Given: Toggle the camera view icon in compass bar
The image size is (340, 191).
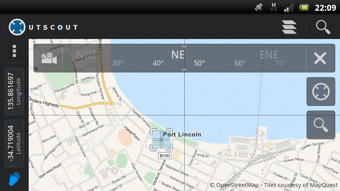Looking at the screenshot, I should click(x=49, y=58).
